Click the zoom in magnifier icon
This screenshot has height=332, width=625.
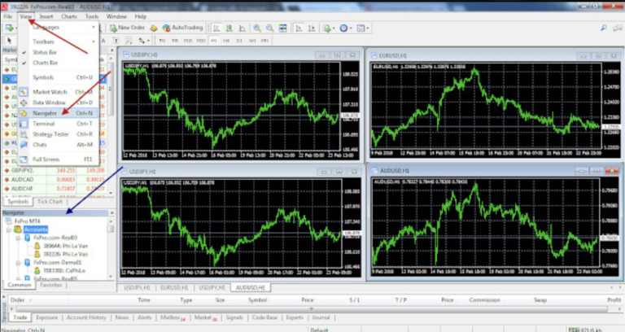[256, 28]
